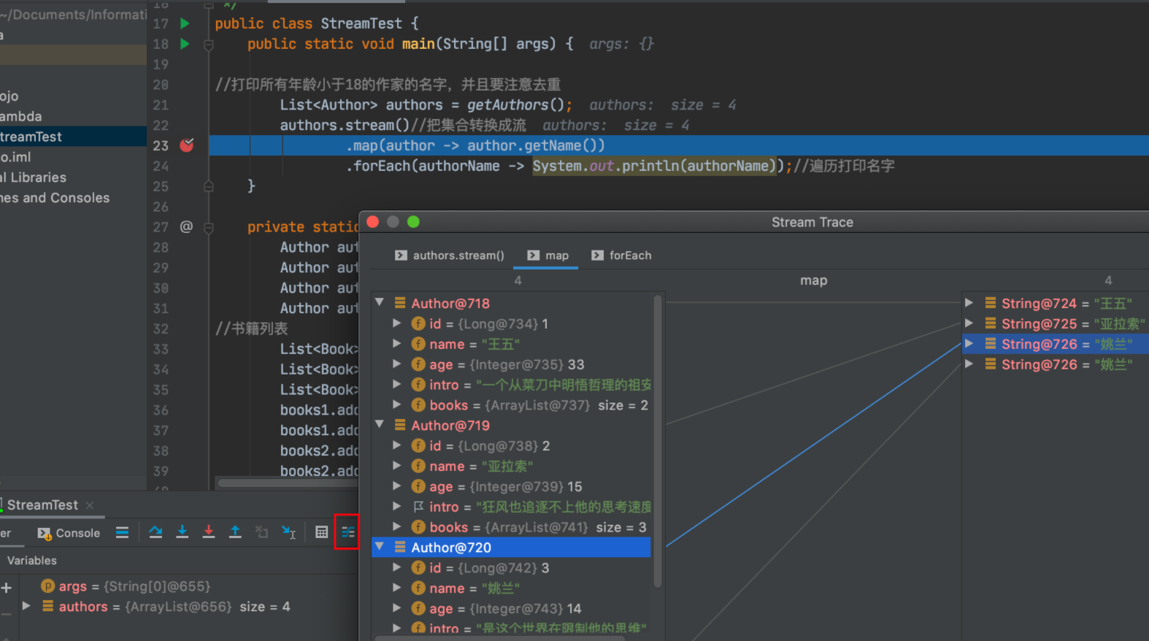Screen dimensions: 1149x641
Task: Run class StreamTest from gutter arrow
Action: [185, 23]
